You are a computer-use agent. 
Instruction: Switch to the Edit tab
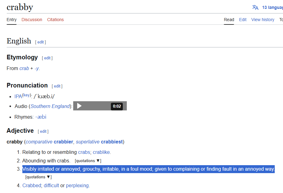243,20
